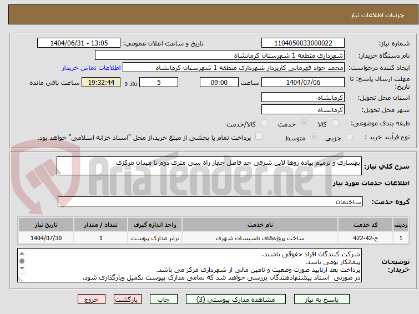
Task: Click the جزئیات اطلاعات نیاز header title
Action: (x=377, y=15)
